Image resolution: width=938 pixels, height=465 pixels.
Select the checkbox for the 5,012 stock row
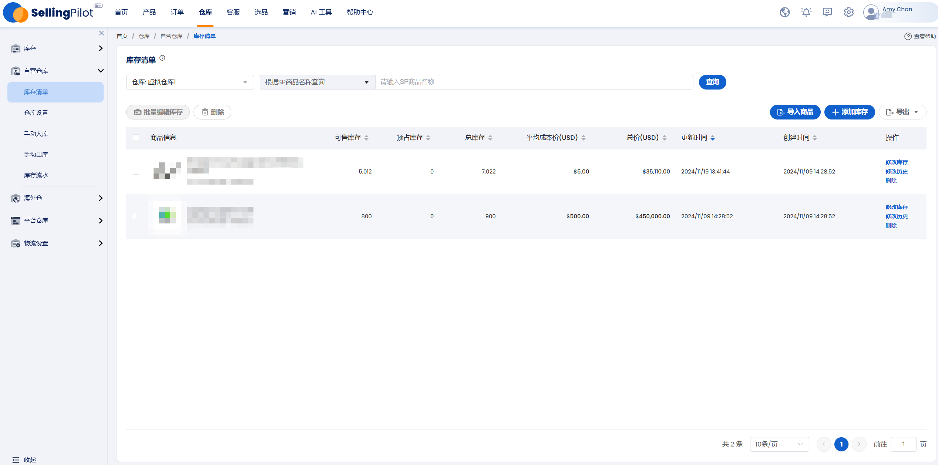point(136,171)
